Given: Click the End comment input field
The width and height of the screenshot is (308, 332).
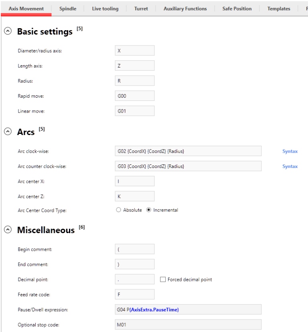Looking at the screenshot, I should tap(135, 264).
